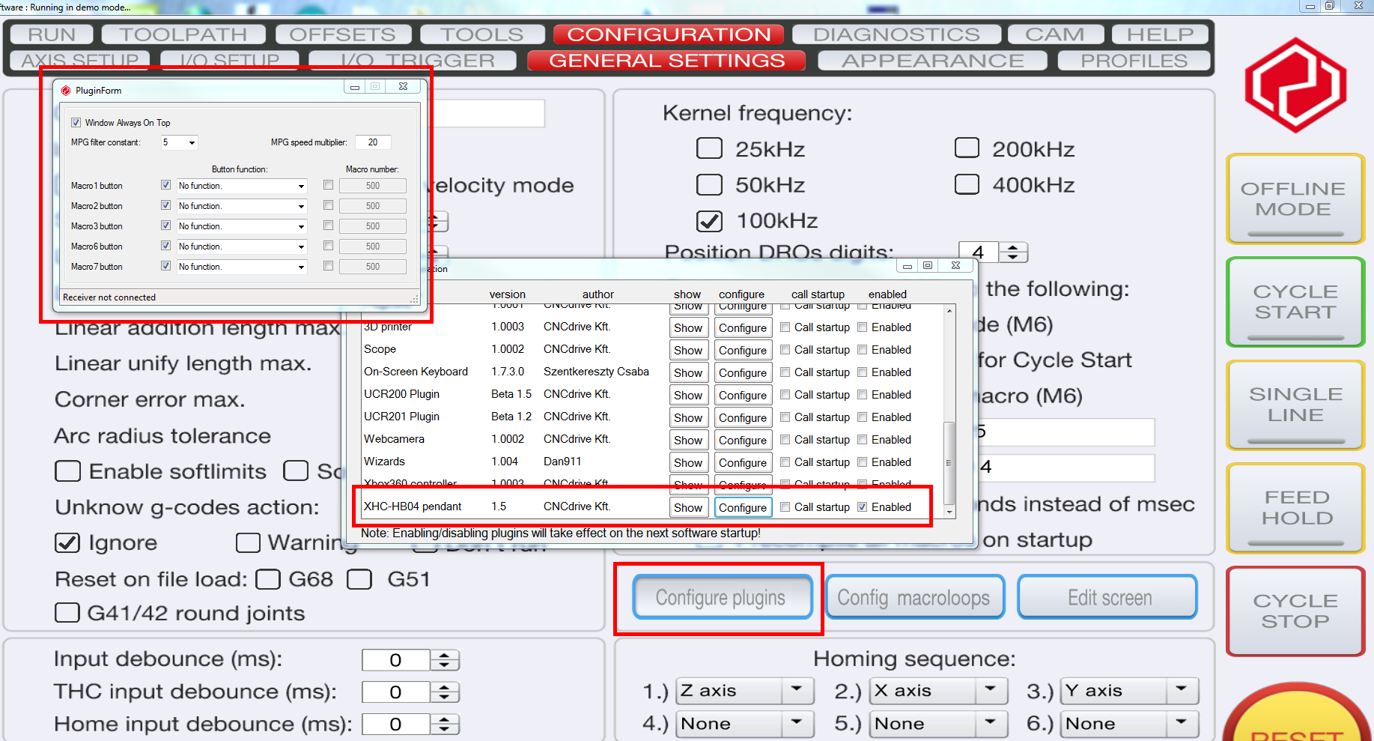
Task: Increase the Input debounce (ms) value
Action: pyautogui.click(x=445, y=656)
